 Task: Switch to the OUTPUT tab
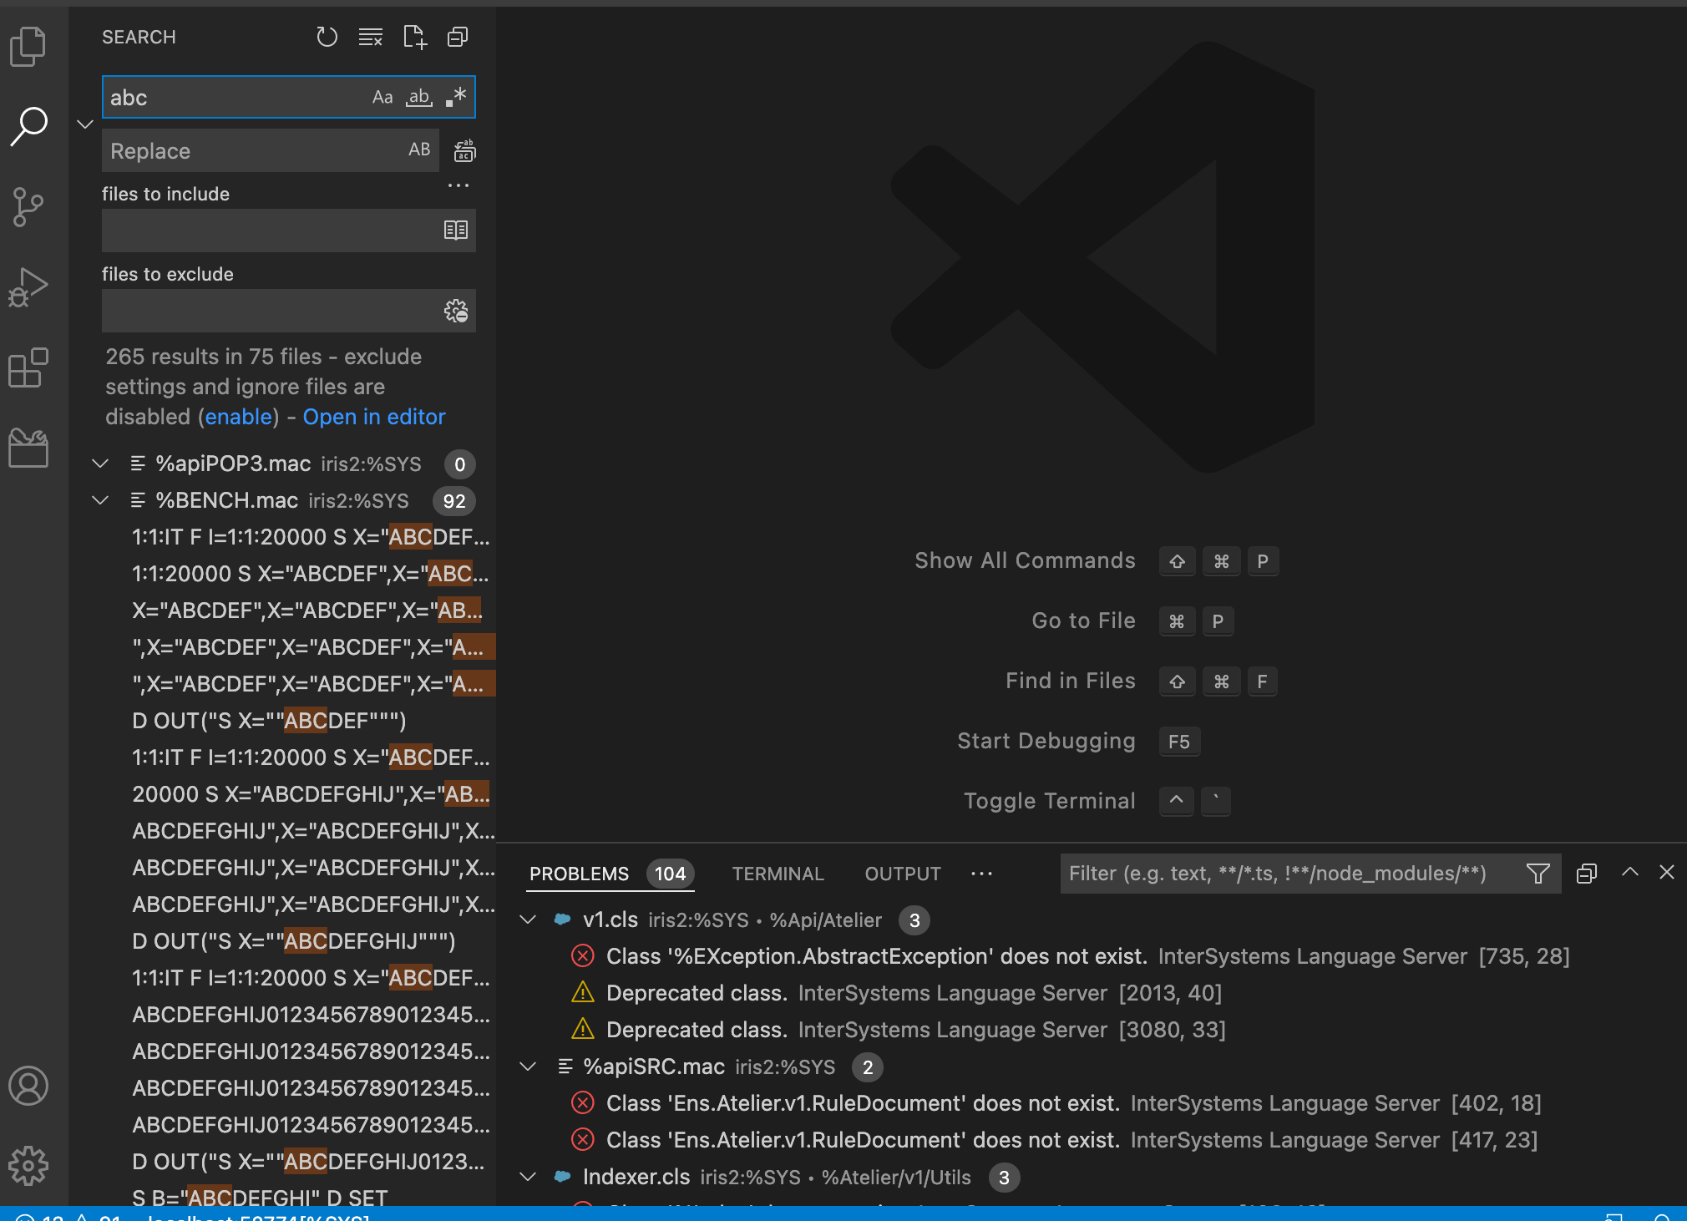[901, 873]
